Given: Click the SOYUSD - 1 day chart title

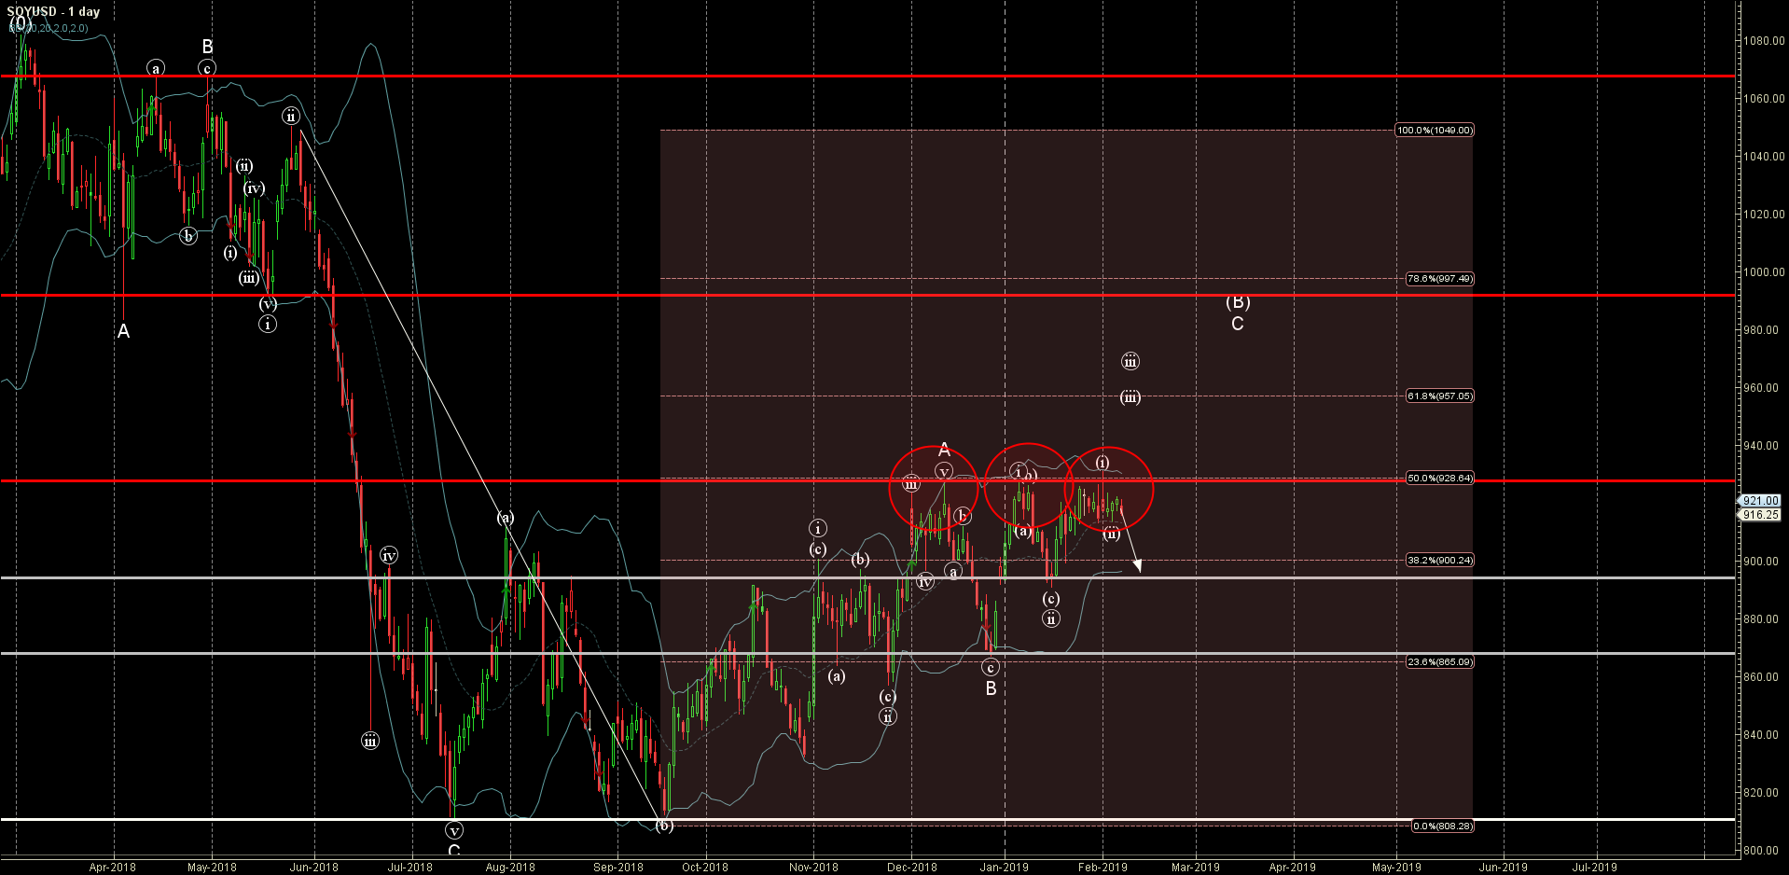Looking at the screenshot, I should pyautogui.click(x=53, y=11).
